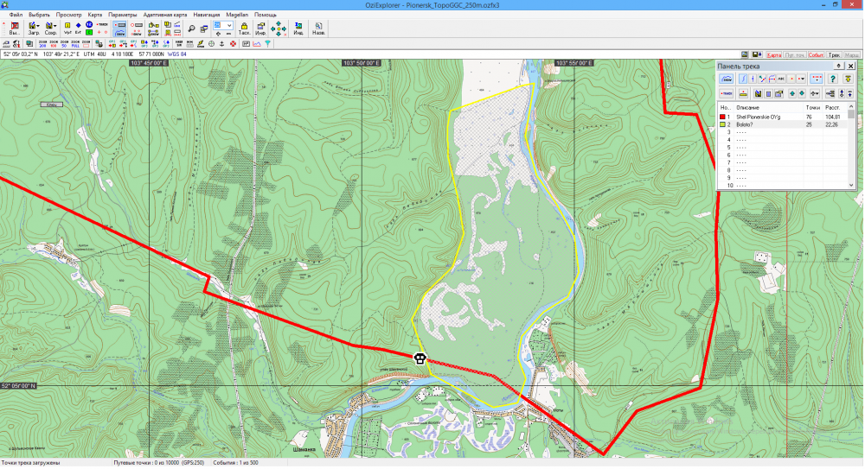Click the padlock 'Таск.' toolbar icon
865x469 pixels.
click(245, 28)
